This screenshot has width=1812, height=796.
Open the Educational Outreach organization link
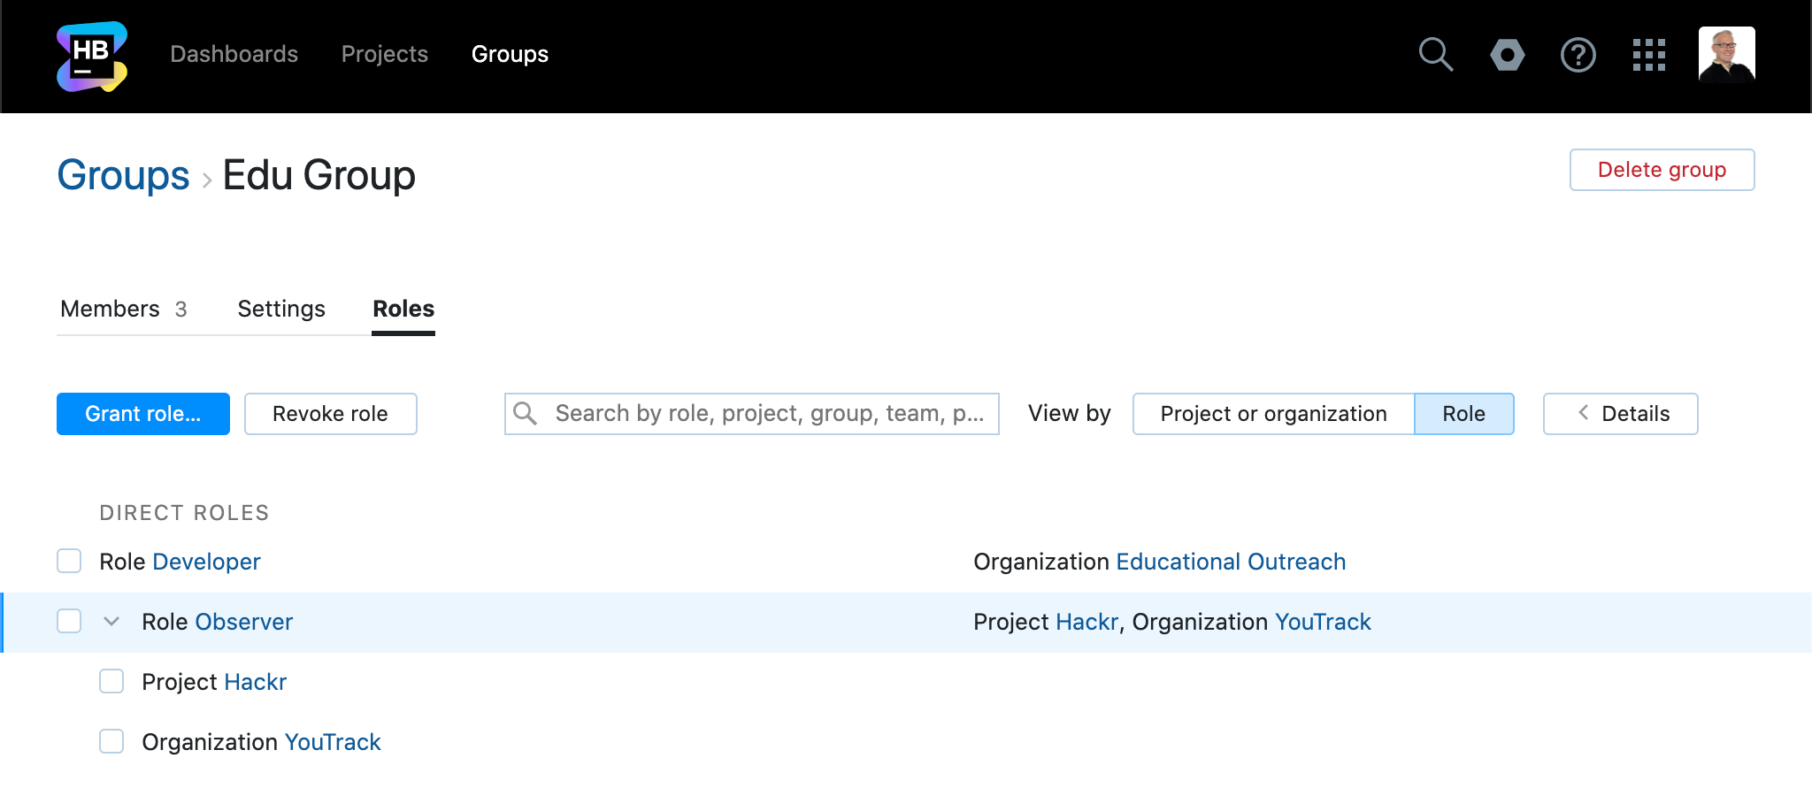point(1231,562)
